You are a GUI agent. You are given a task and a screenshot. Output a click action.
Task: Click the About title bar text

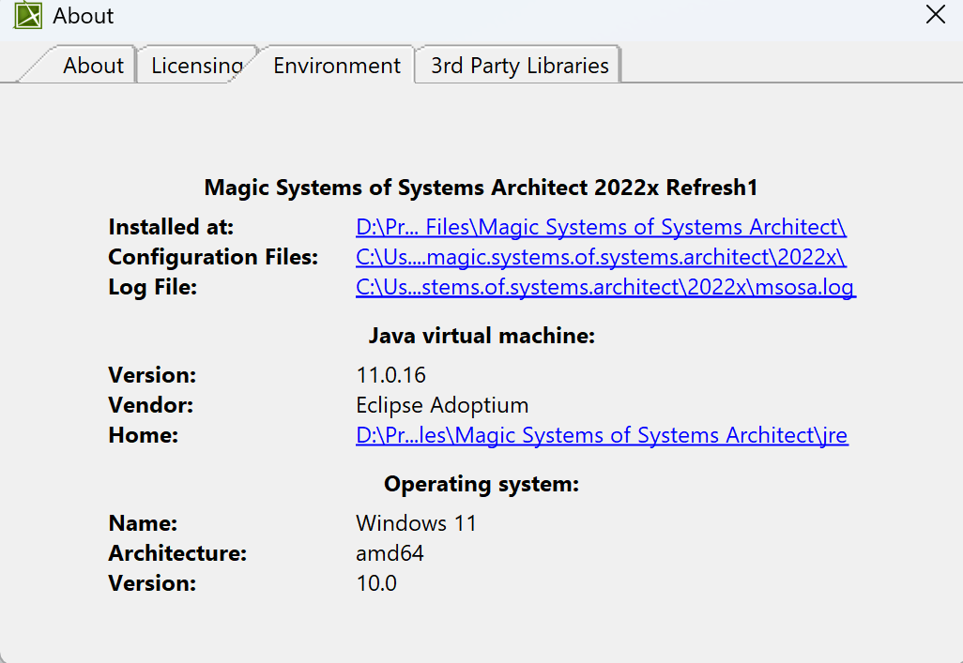(84, 16)
